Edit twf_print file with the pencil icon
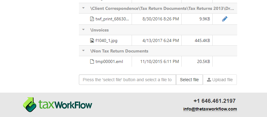Image resolution: width=267 pixels, height=117 pixels. (x=224, y=19)
